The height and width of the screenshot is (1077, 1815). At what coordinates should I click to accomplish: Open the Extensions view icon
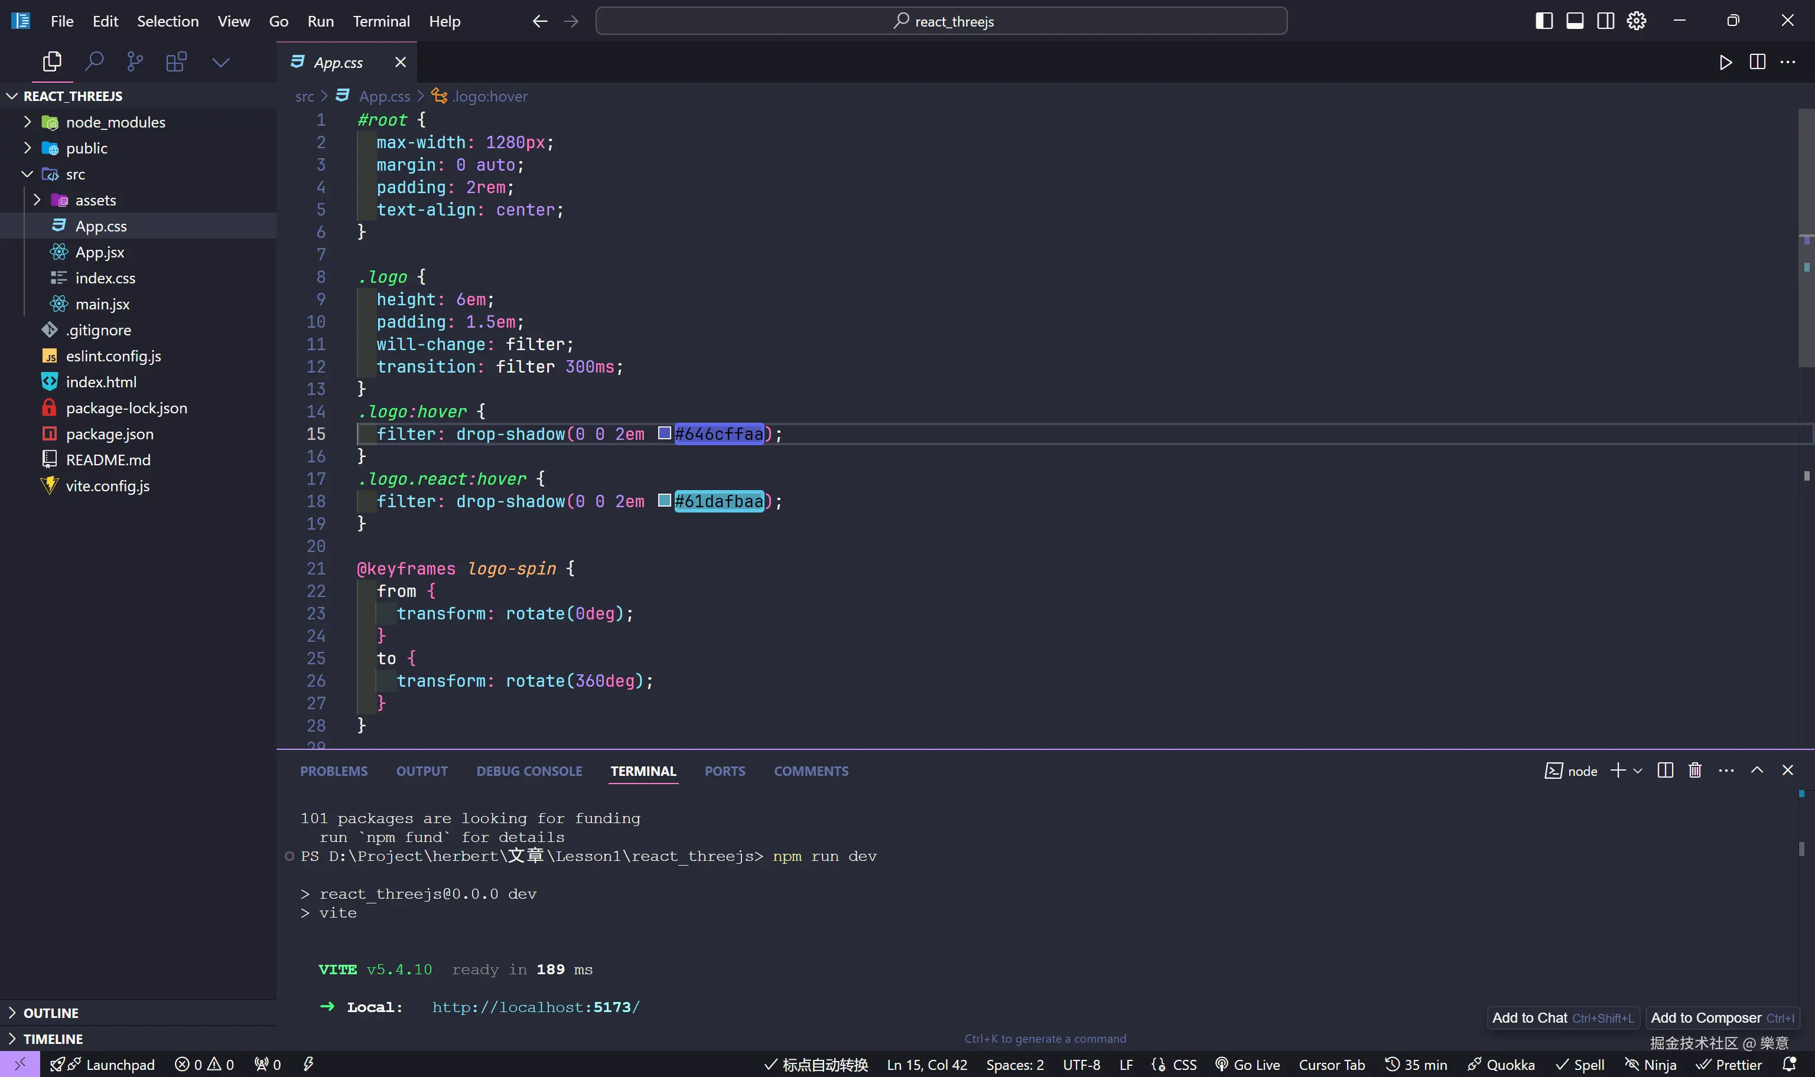point(177,61)
